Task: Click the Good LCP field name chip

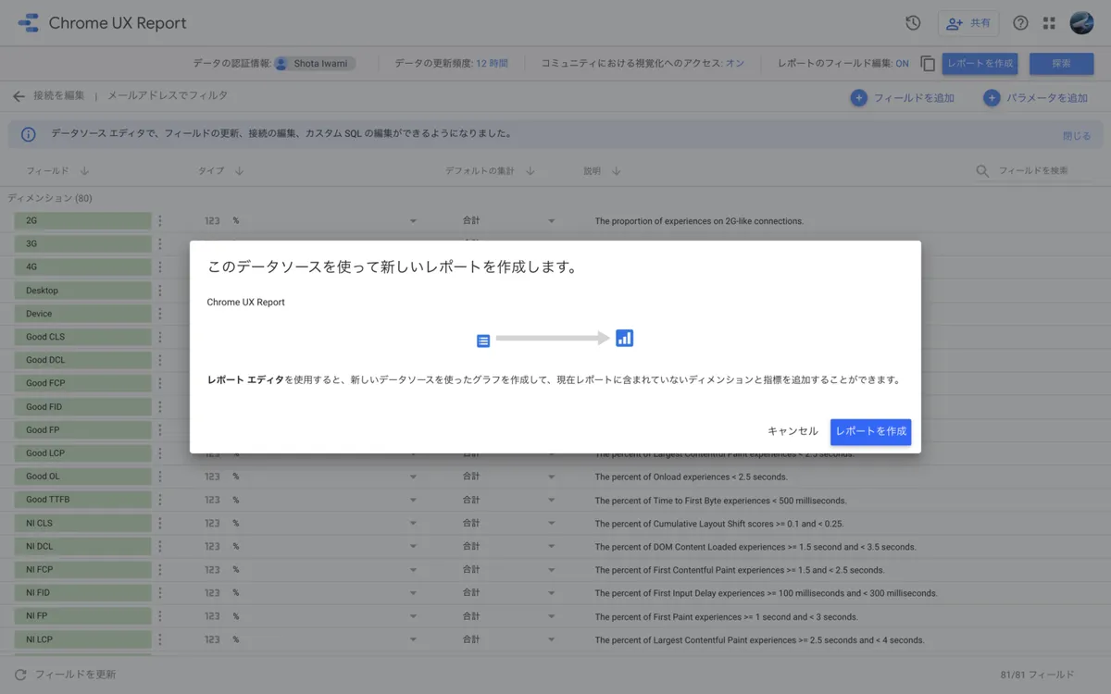Action: click(x=82, y=453)
